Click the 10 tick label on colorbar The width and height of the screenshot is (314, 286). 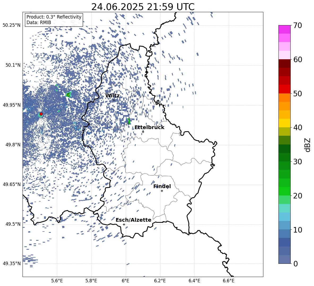point(297,230)
